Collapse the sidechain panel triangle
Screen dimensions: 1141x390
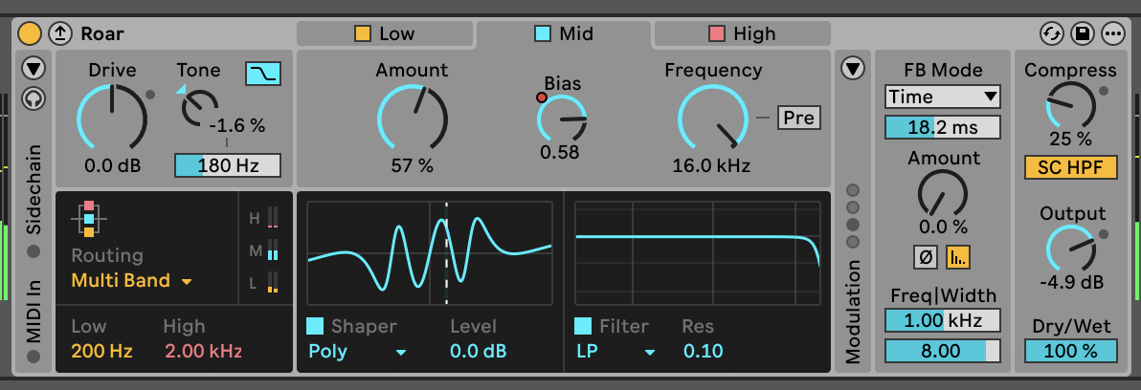(34, 68)
